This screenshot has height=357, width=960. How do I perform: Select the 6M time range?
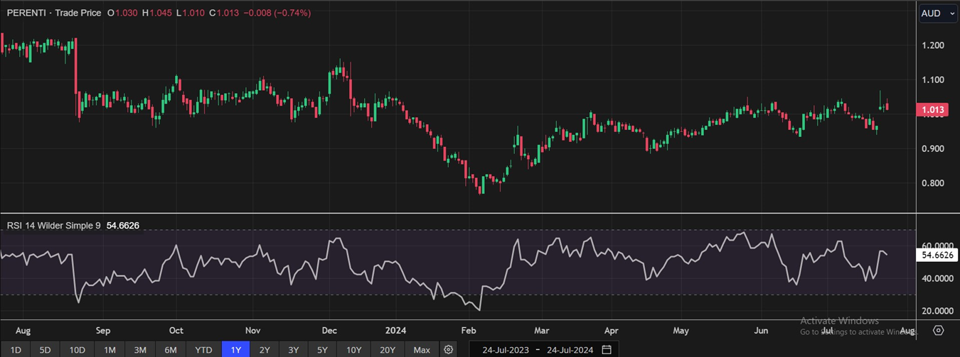[171, 350]
